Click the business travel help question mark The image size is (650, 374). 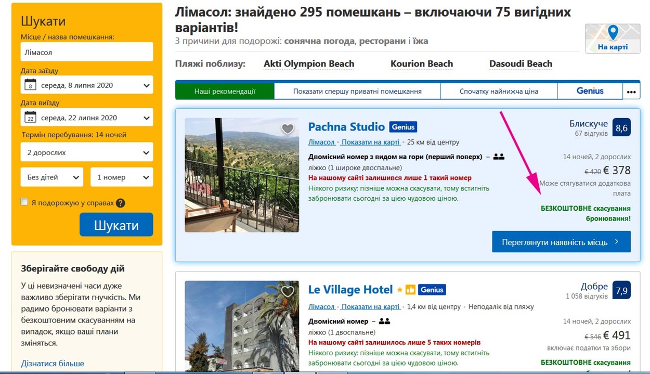[120, 203]
